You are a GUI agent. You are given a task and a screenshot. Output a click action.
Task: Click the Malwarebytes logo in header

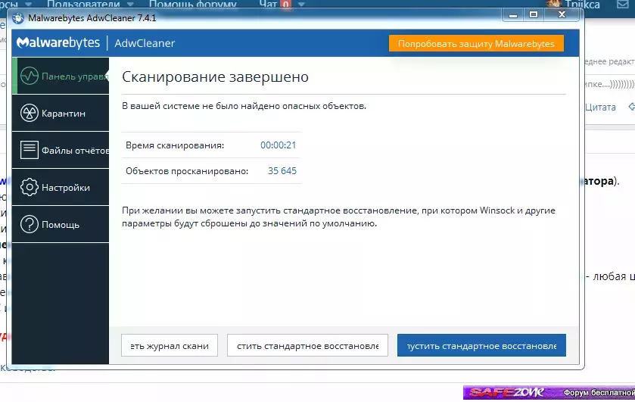[58, 43]
